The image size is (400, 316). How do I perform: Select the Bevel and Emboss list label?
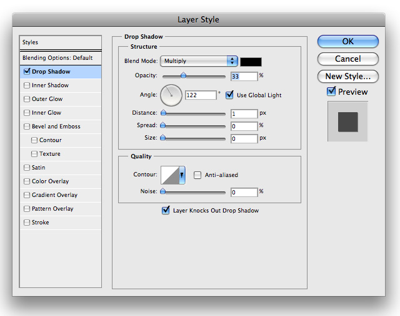click(56, 127)
